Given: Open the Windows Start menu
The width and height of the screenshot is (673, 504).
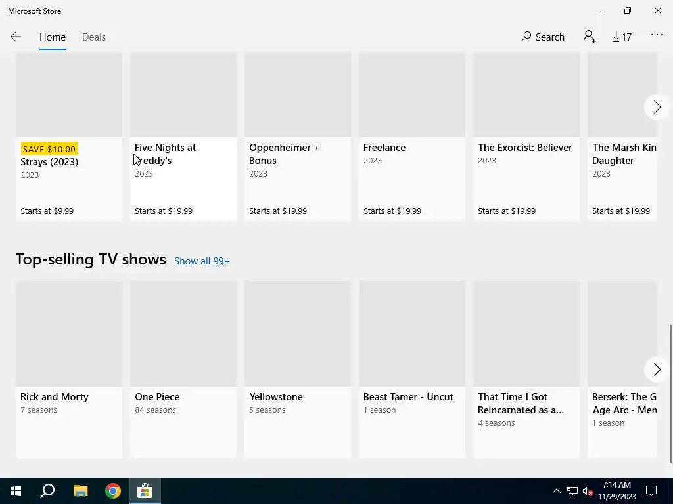Looking at the screenshot, I should (16, 491).
